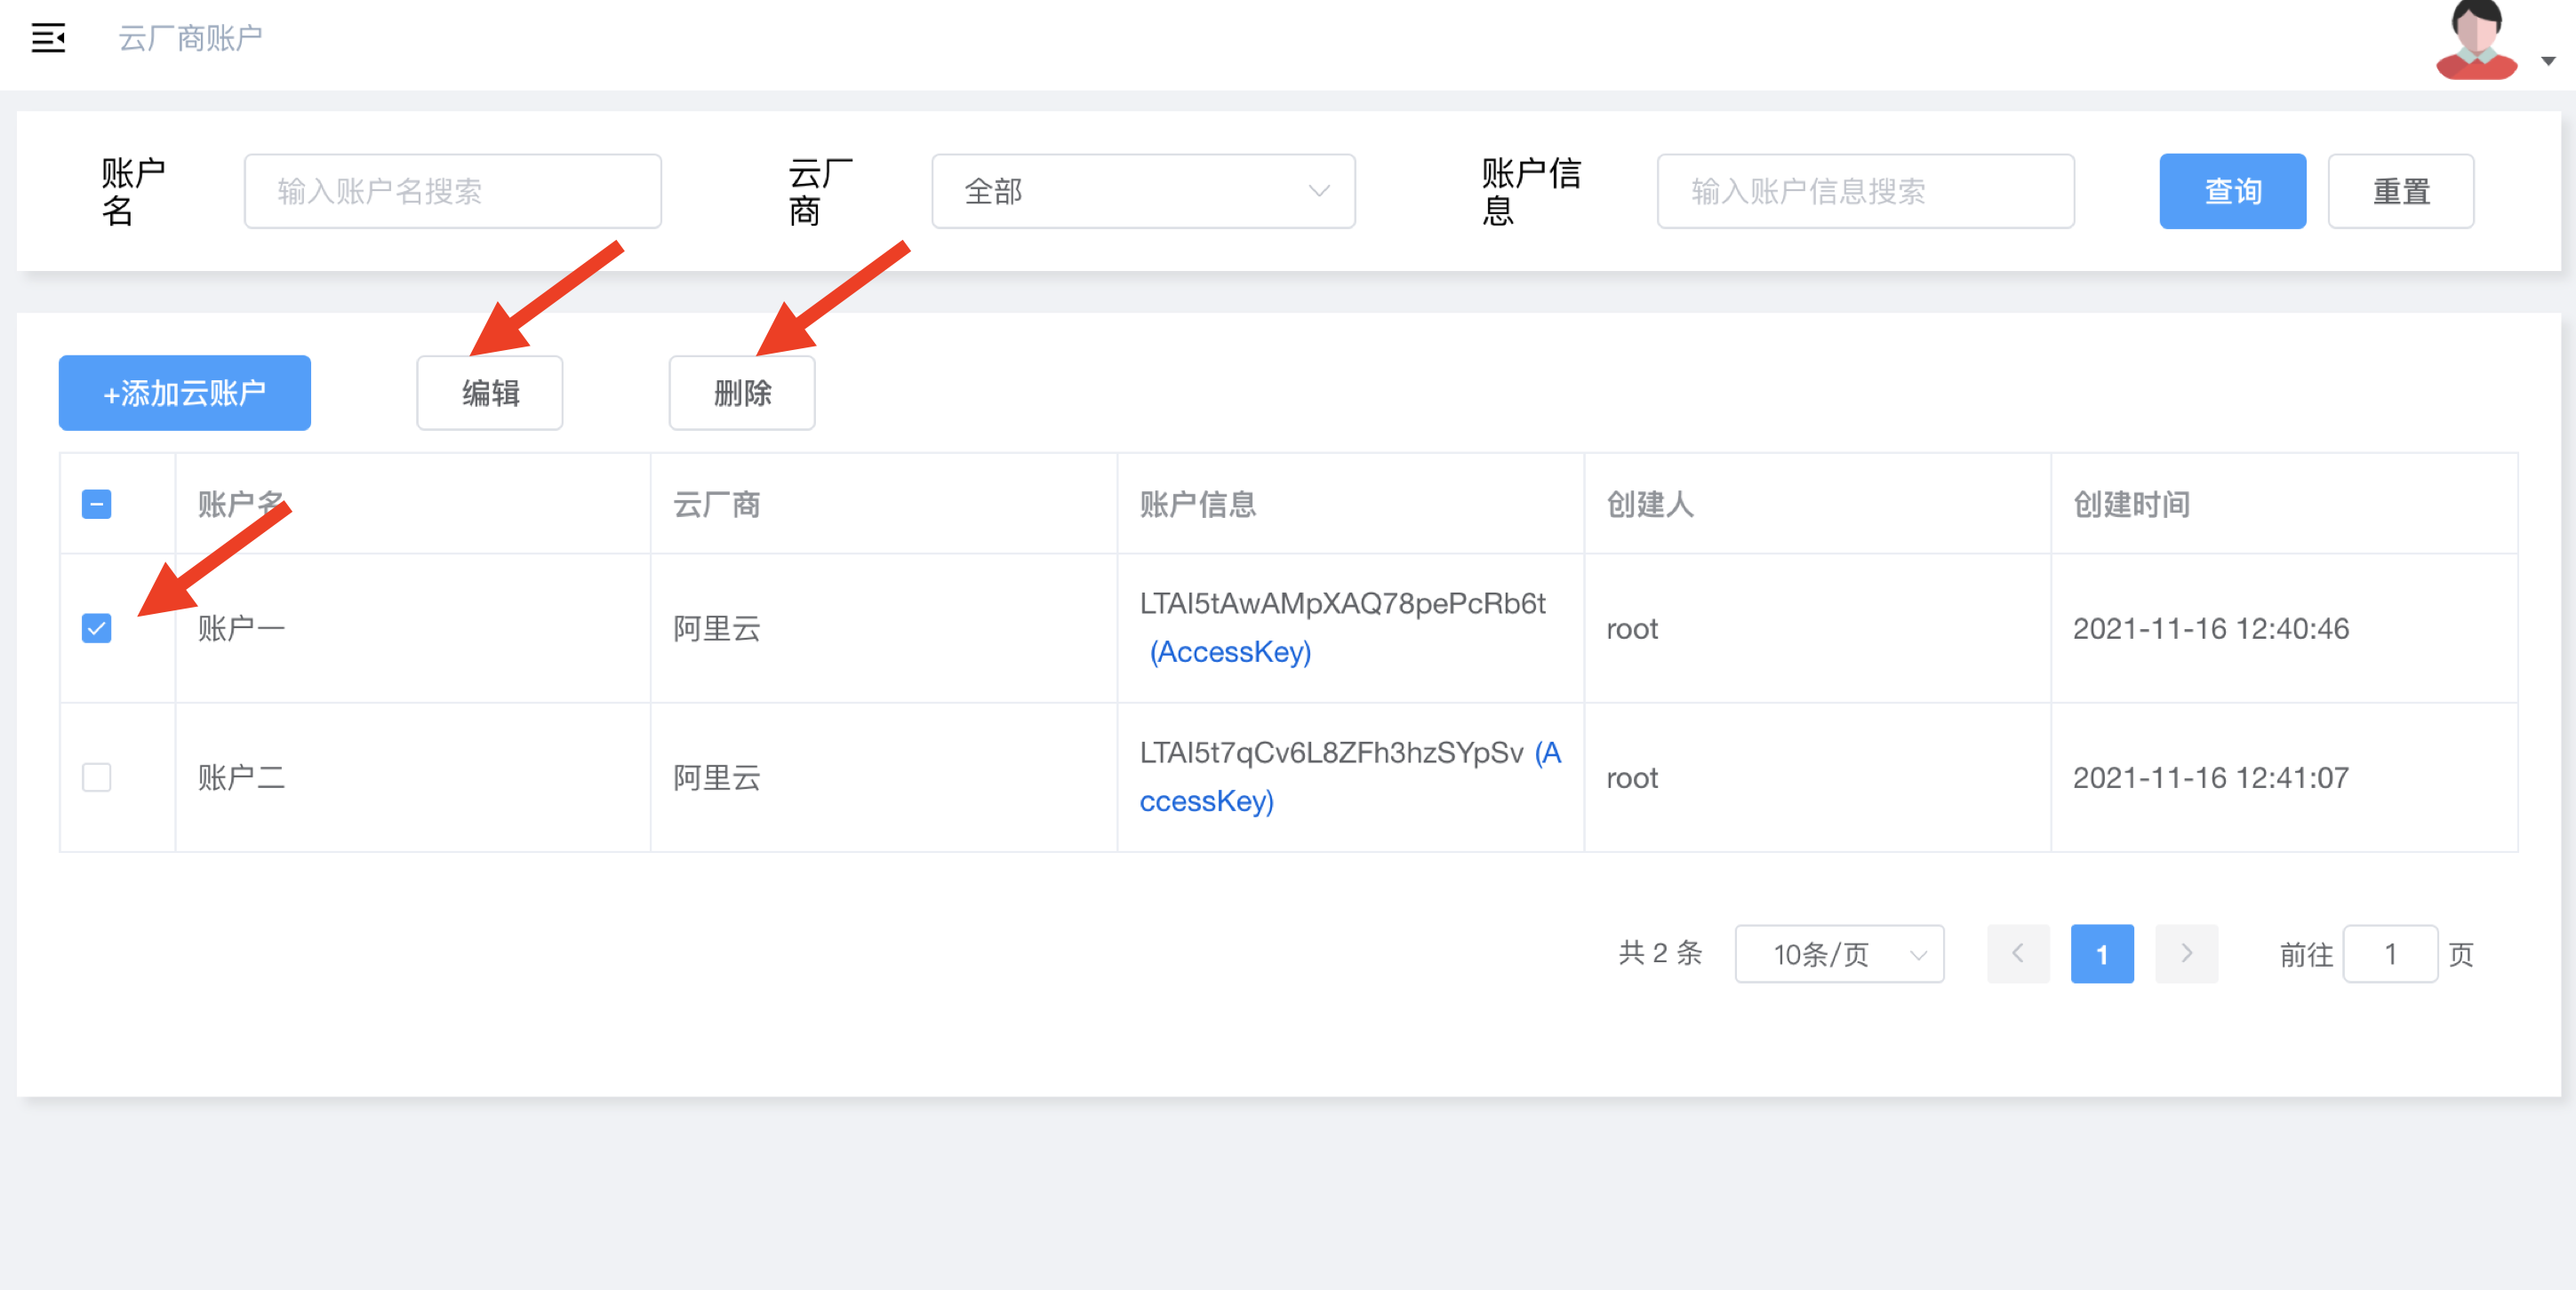Go to the next page with arrow icon

click(x=2187, y=954)
